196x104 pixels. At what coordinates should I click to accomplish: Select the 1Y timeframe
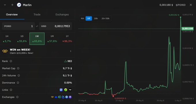point(67,39)
